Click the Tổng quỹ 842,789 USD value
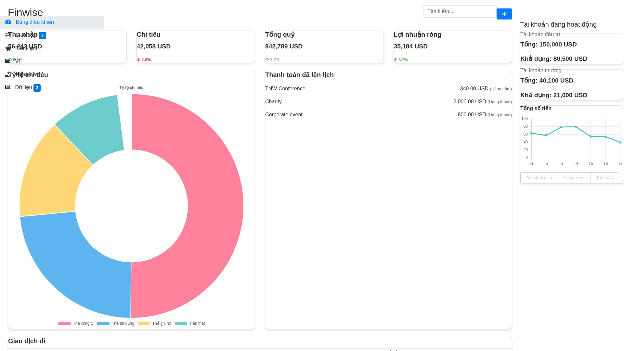The height and width of the screenshot is (351, 624). click(284, 46)
